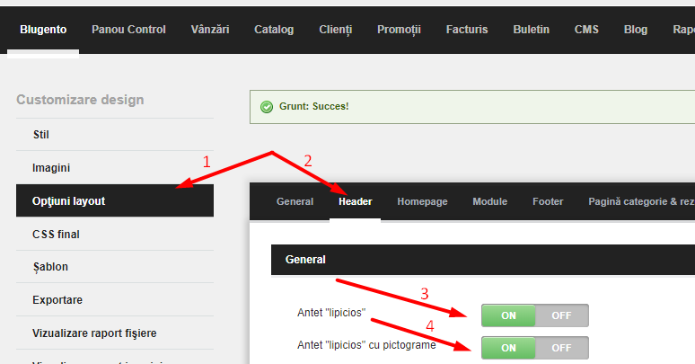Open the CMS menu
Screen dimensions: 695x364
pyautogui.click(x=586, y=30)
